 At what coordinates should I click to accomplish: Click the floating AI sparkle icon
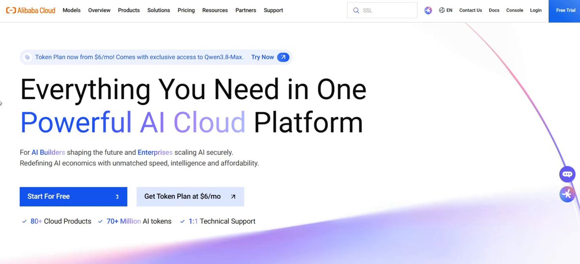point(567,194)
